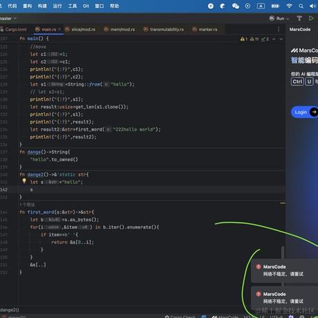318x318 pixels.
Task: Click the dange2() breadcrumb
Action: (10, 310)
